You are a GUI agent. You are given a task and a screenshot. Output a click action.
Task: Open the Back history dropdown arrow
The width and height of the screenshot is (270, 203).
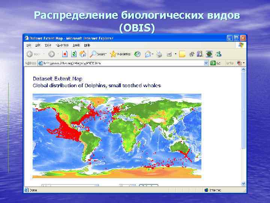coord(44,54)
